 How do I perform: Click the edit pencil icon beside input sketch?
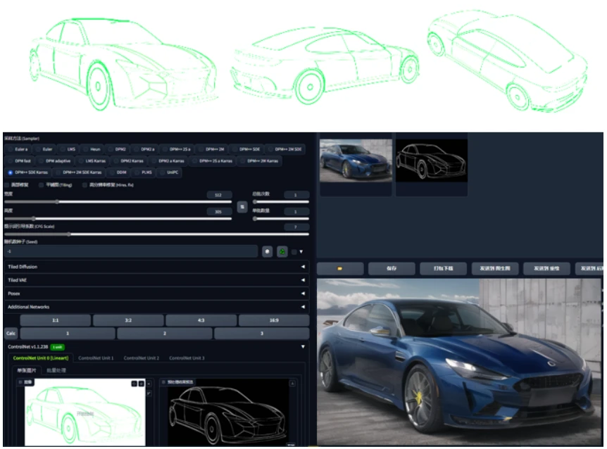pyautogui.click(x=149, y=393)
